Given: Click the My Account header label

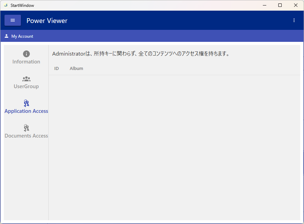Looking at the screenshot, I should [x=22, y=36].
